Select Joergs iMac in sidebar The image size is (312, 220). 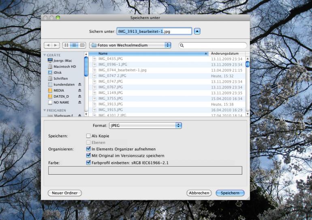click(62, 60)
